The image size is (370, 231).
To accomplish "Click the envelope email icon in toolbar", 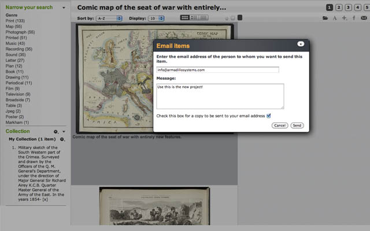I will (x=364, y=18).
